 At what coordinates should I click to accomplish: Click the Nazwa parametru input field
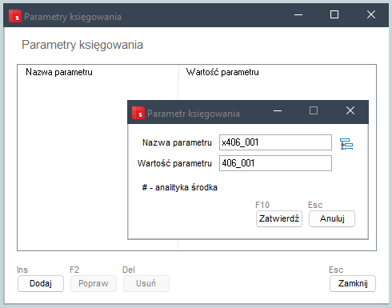275,142
